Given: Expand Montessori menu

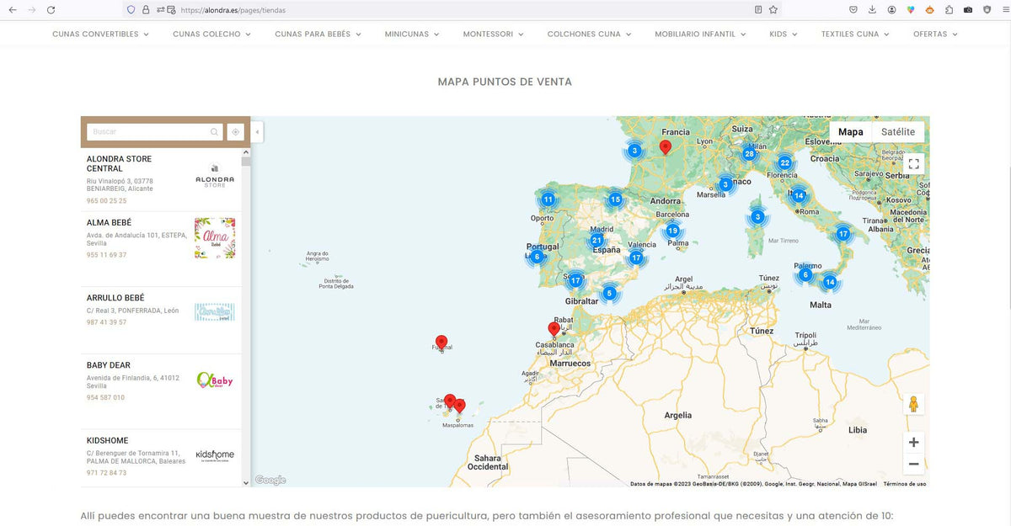Looking at the screenshot, I should click(493, 35).
